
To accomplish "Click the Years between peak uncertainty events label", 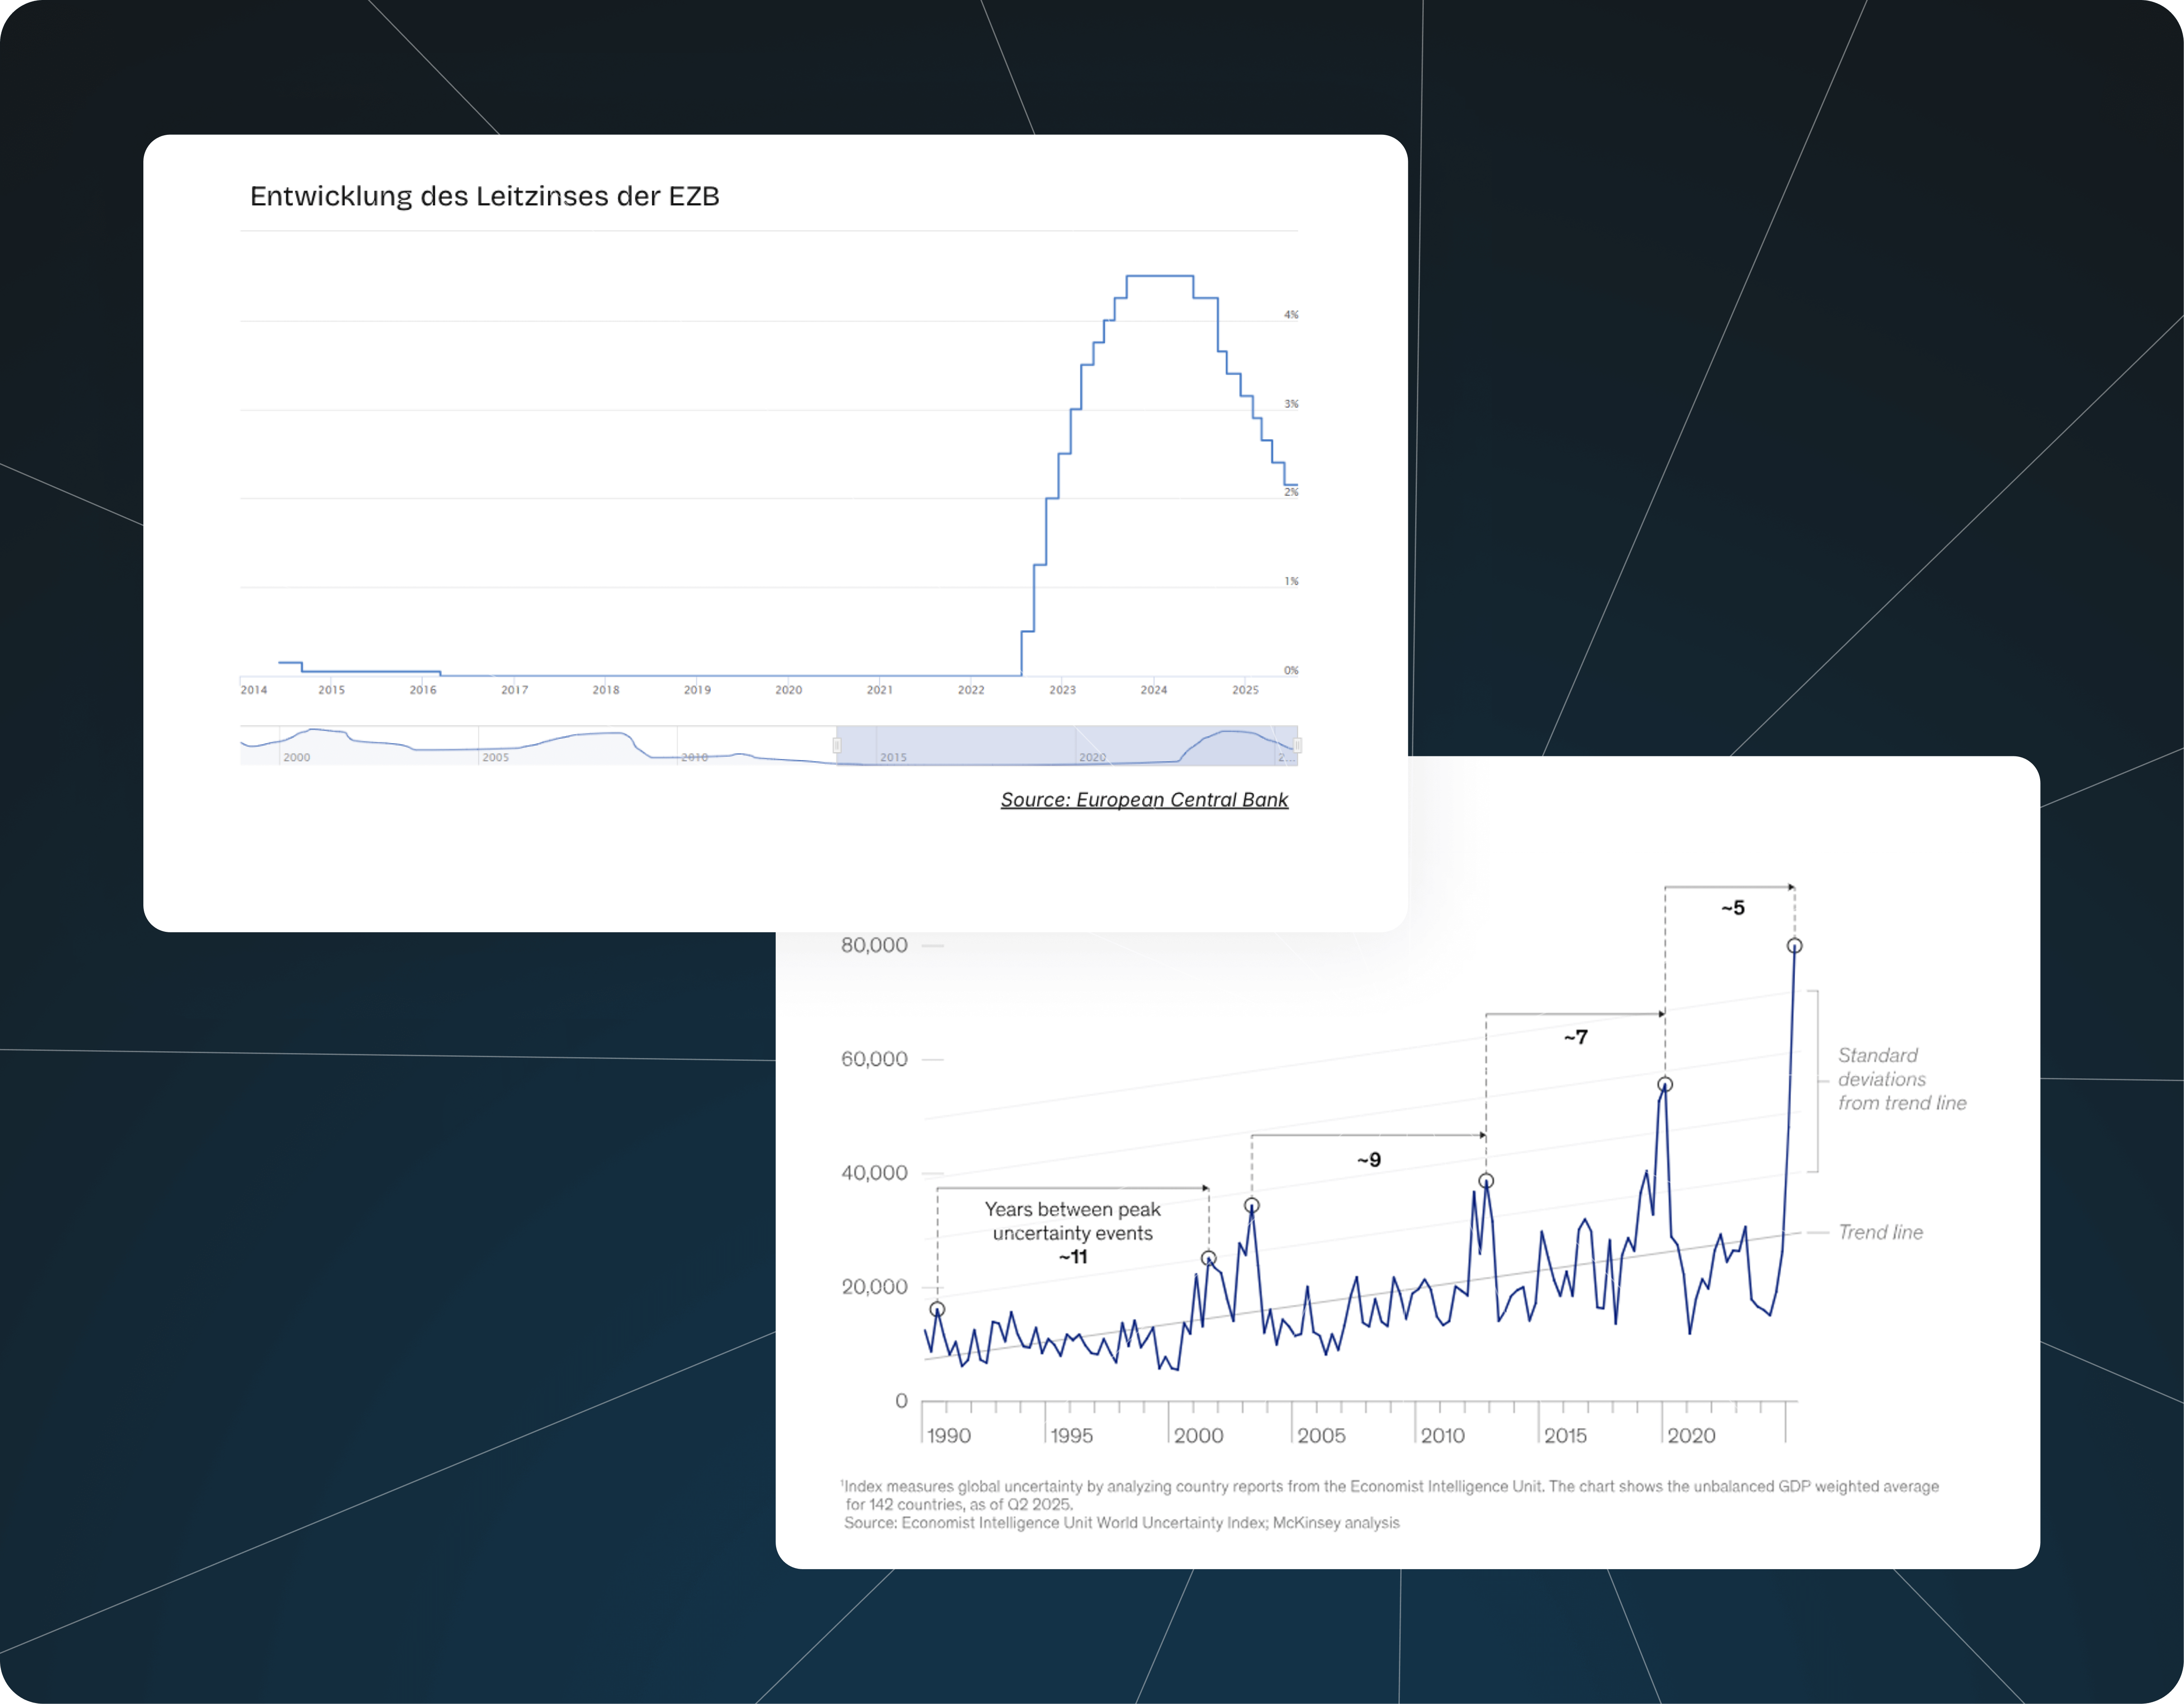I will tap(1072, 1221).
